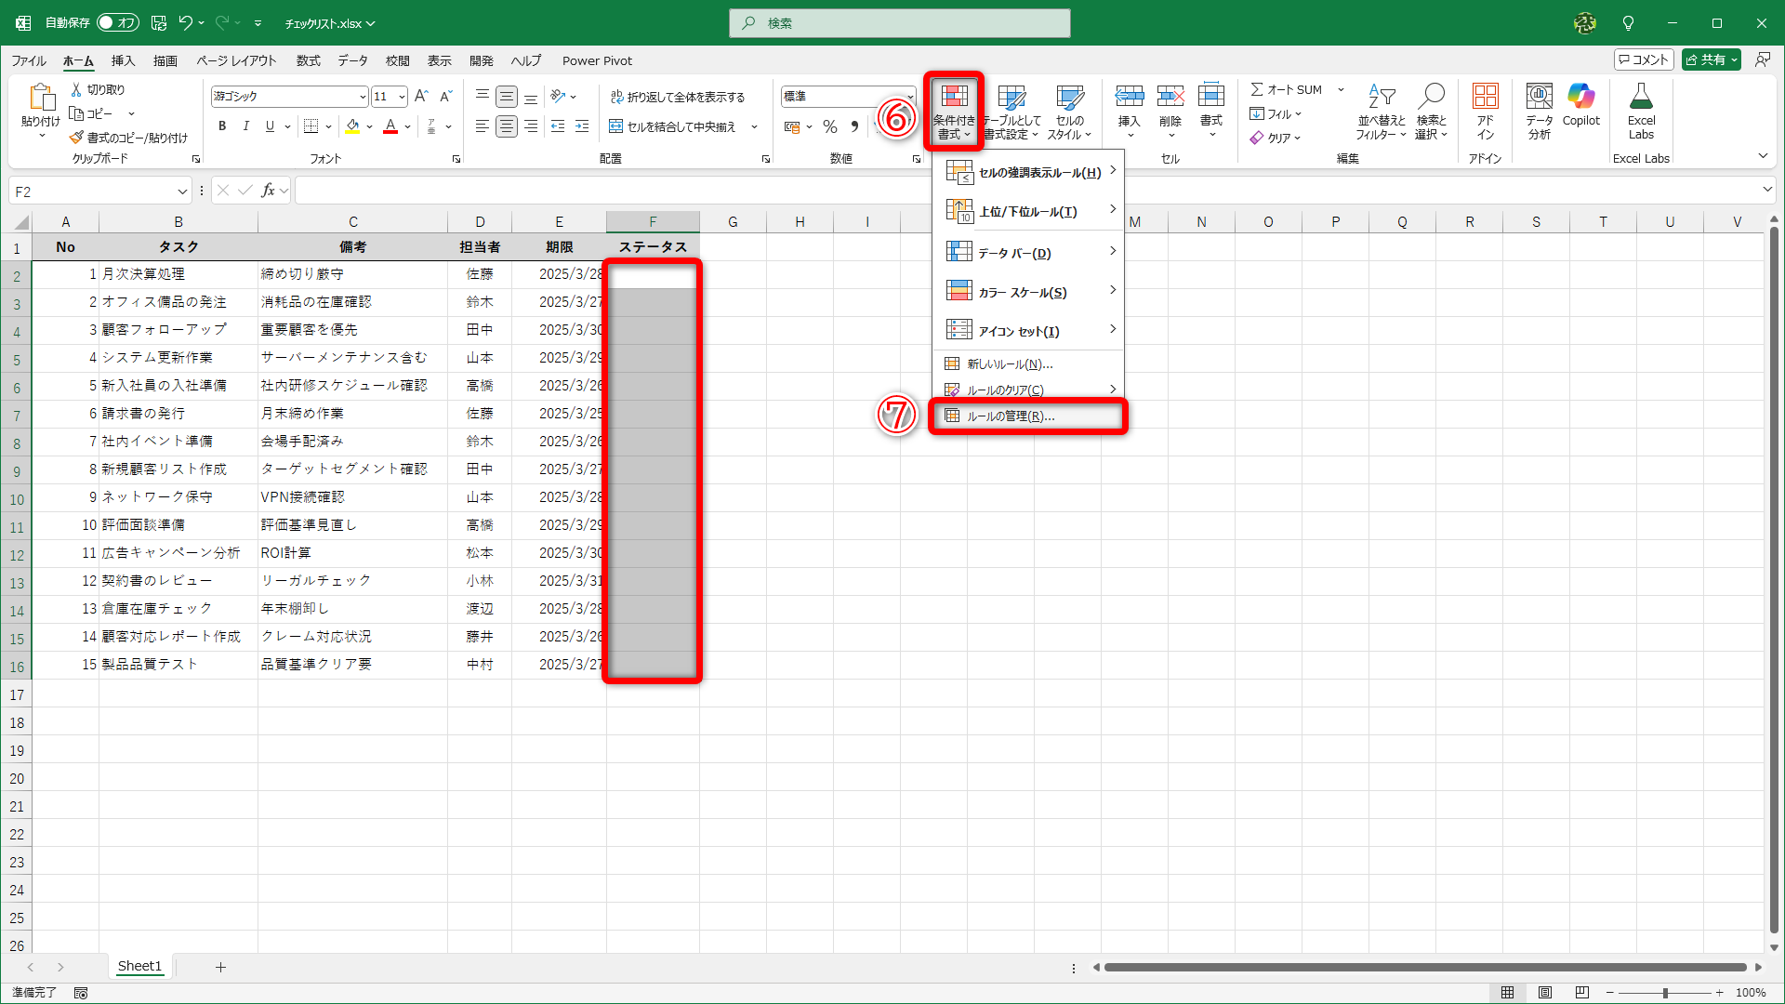Open the font name dropdown
1785x1004 pixels.
[363, 97]
